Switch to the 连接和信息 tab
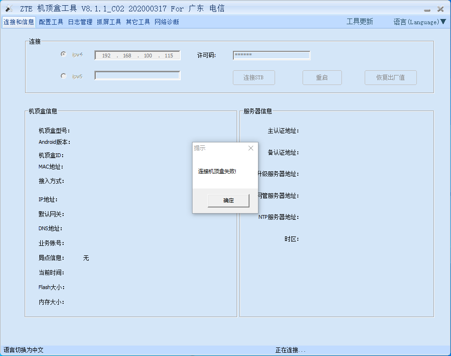The height and width of the screenshot is (356, 451). (18, 22)
